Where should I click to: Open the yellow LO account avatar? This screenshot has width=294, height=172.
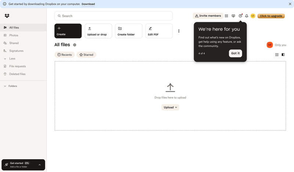pyautogui.click(x=253, y=16)
